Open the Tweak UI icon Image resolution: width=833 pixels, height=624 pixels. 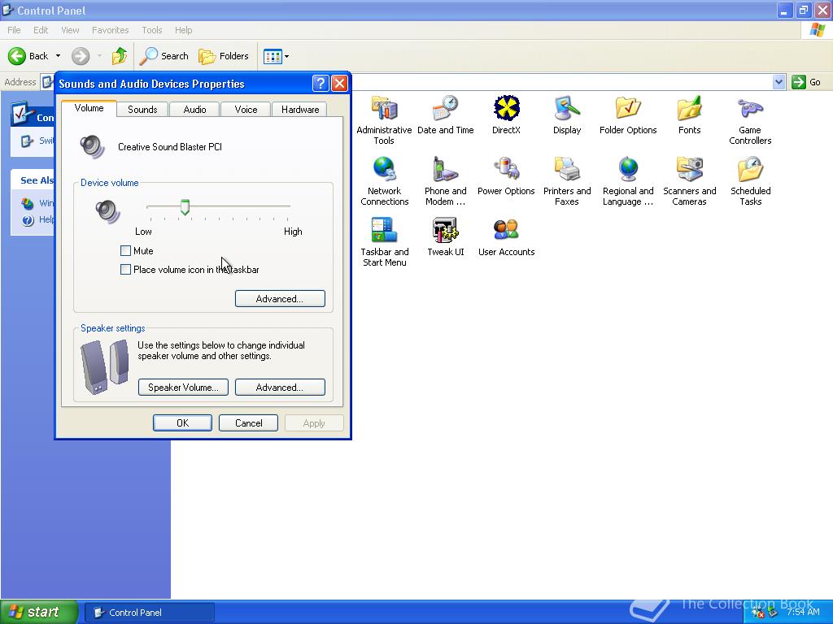445,237
